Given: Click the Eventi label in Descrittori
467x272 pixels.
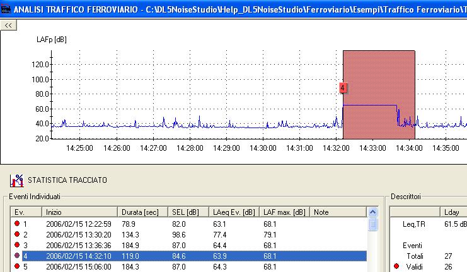Looking at the screenshot, I should [412, 245].
